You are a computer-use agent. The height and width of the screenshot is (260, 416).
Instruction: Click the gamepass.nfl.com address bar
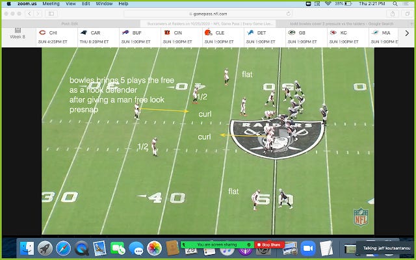pyautogui.click(x=208, y=14)
